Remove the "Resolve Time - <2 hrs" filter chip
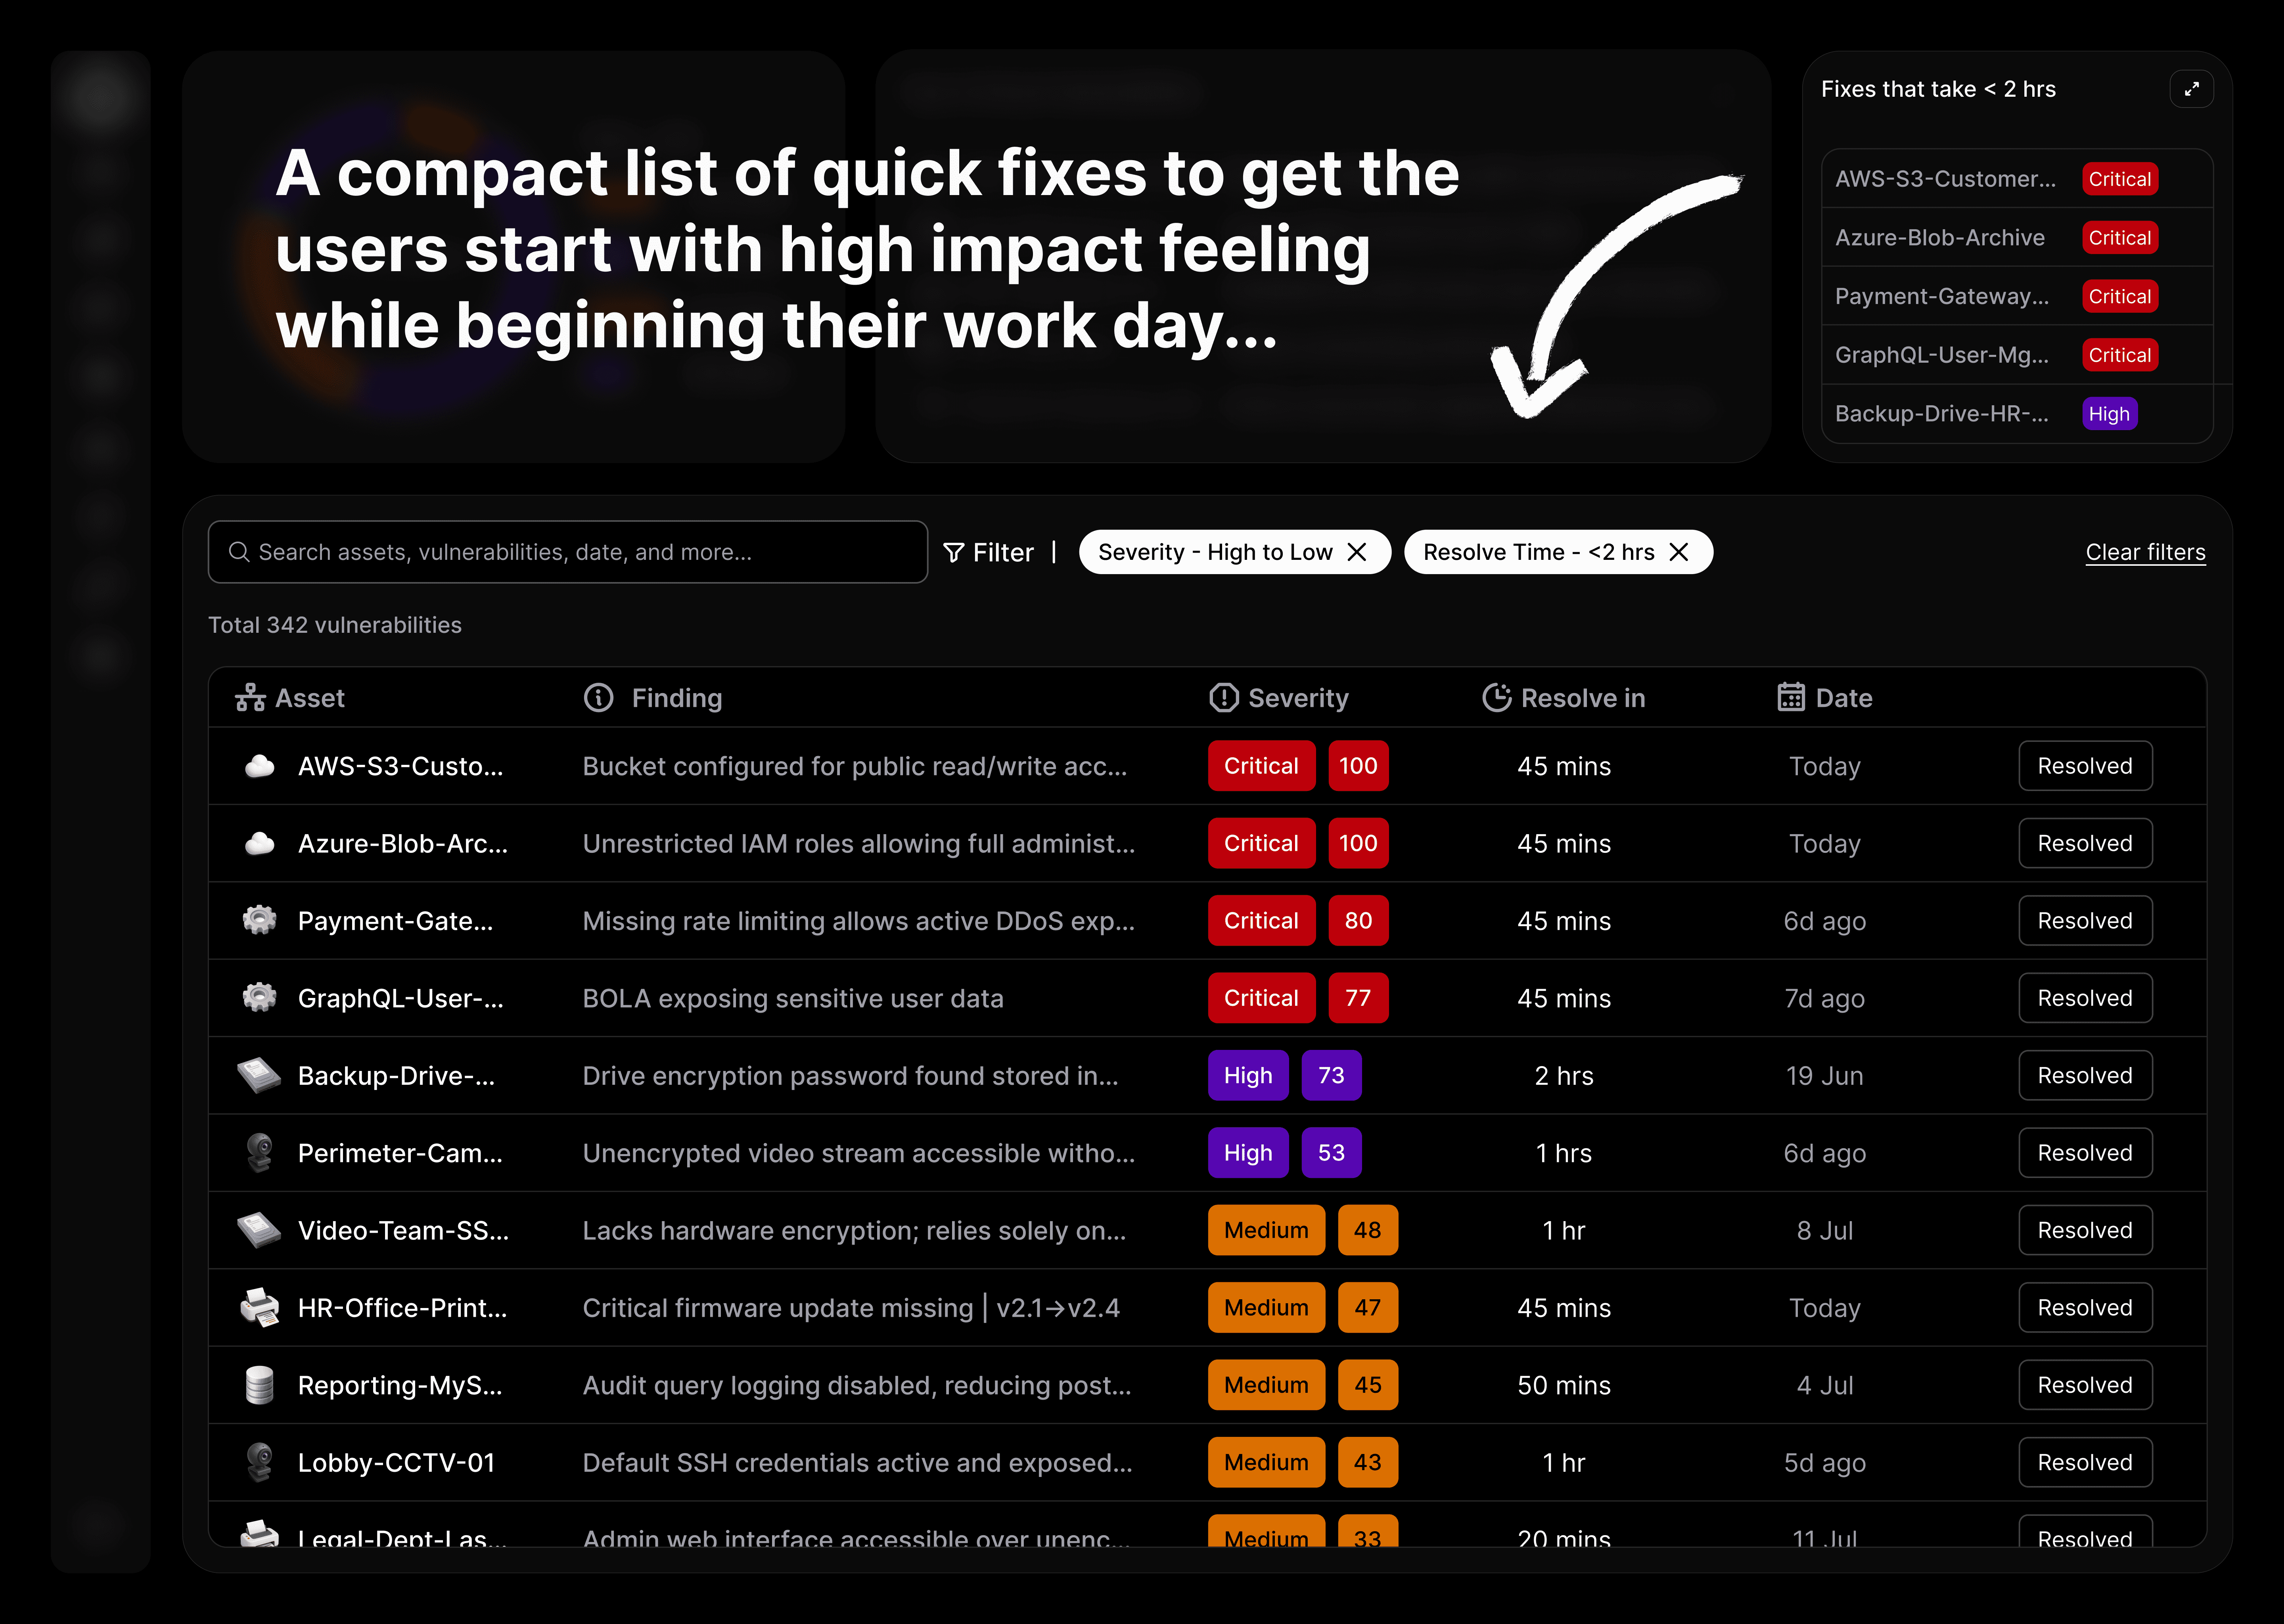 [x=1679, y=552]
